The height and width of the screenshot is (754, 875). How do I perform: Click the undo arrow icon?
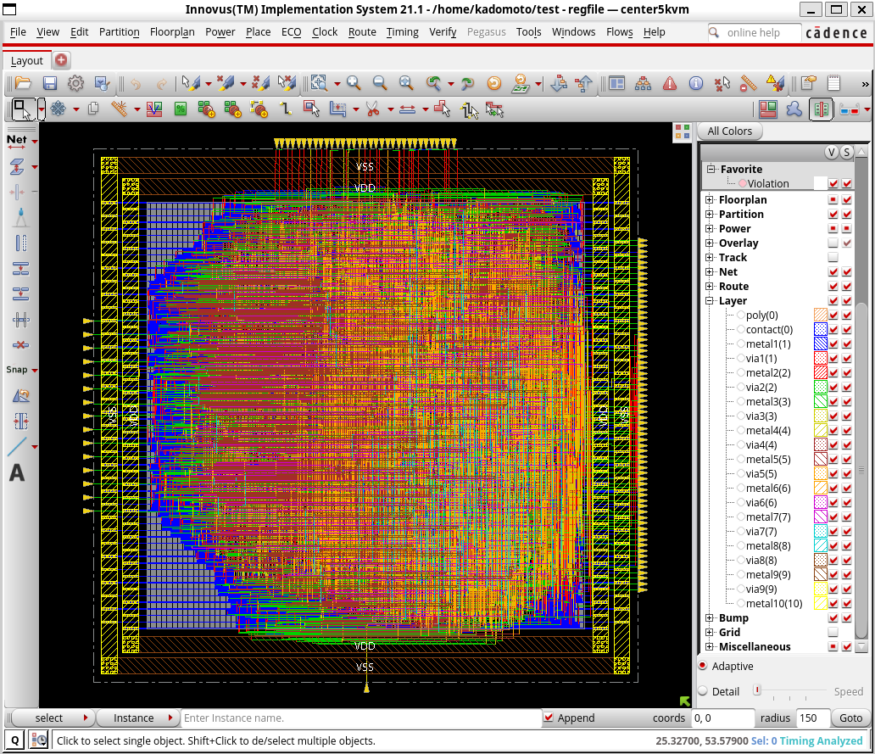coord(136,84)
